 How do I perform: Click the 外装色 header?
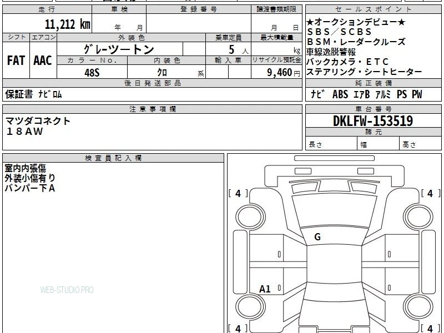click(x=132, y=37)
